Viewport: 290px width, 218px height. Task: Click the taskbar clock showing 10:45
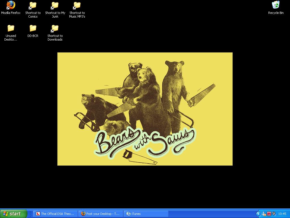coord(282,214)
